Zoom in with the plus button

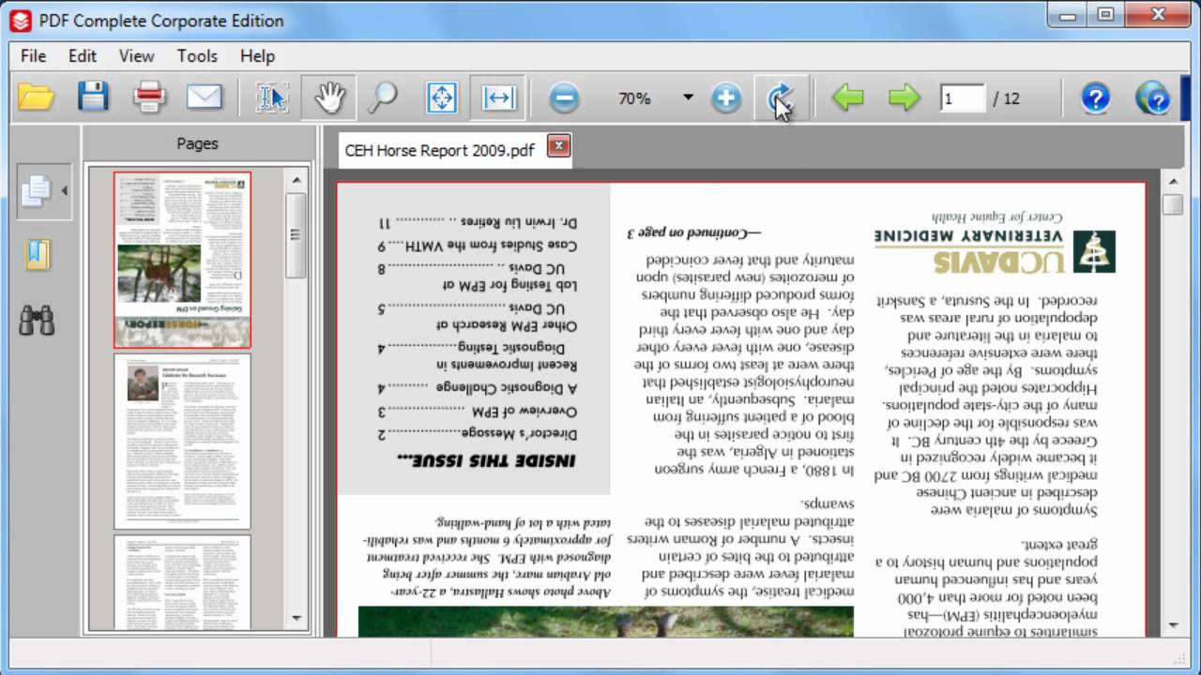coord(726,97)
